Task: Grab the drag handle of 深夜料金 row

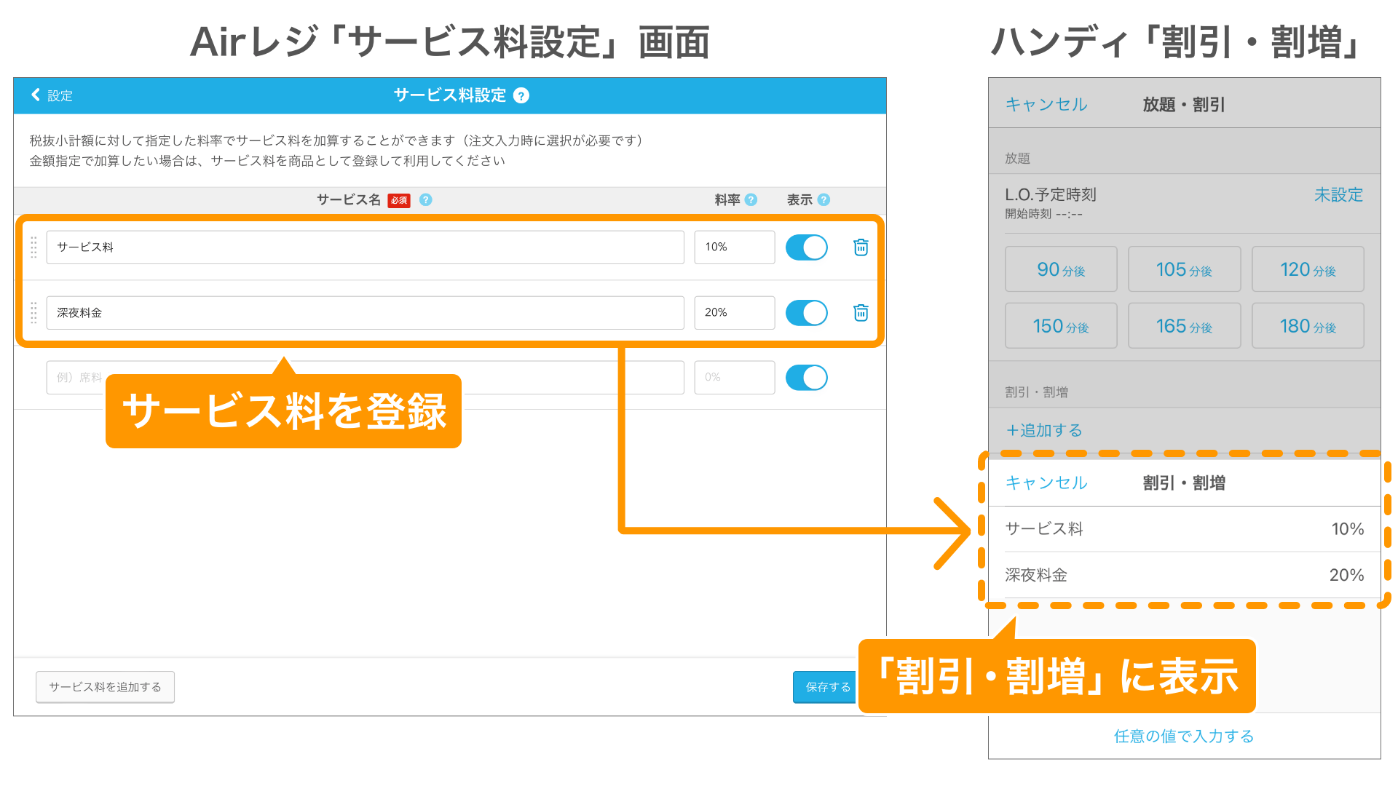Action: (x=33, y=313)
